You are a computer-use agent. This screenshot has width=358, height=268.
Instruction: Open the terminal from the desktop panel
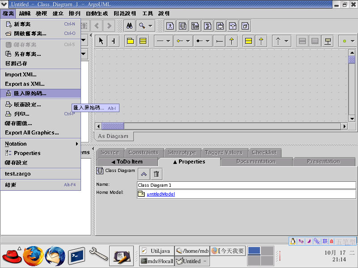77,257
